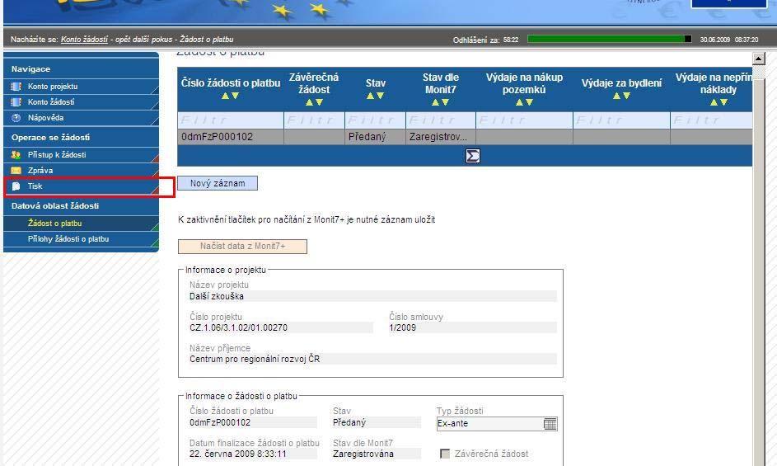This screenshot has width=777, height=466.
Task: Click Název projektu value Další zkouška
Action: pyautogui.click(x=372, y=296)
